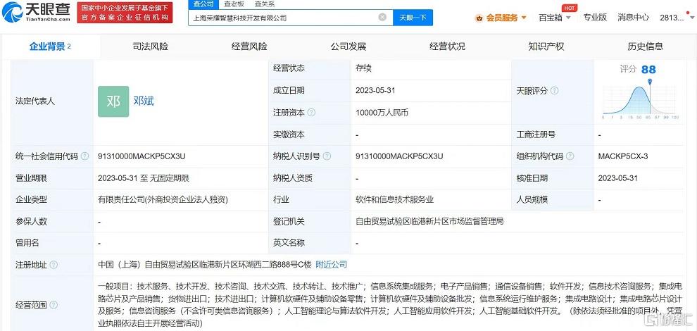
Task: Switch to the 查关系 search tab
Action: (265, 4)
